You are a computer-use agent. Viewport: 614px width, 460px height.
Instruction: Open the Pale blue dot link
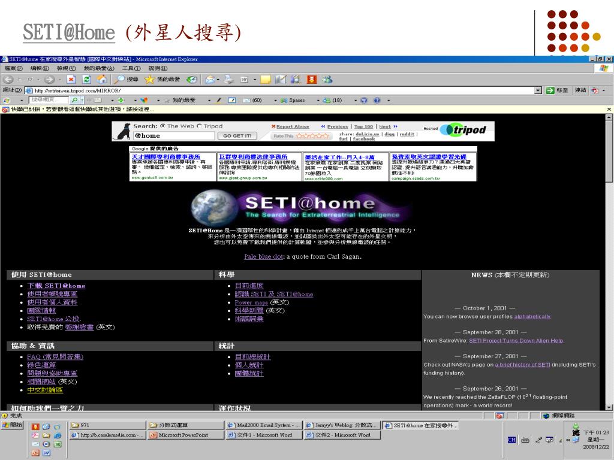click(263, 256)
